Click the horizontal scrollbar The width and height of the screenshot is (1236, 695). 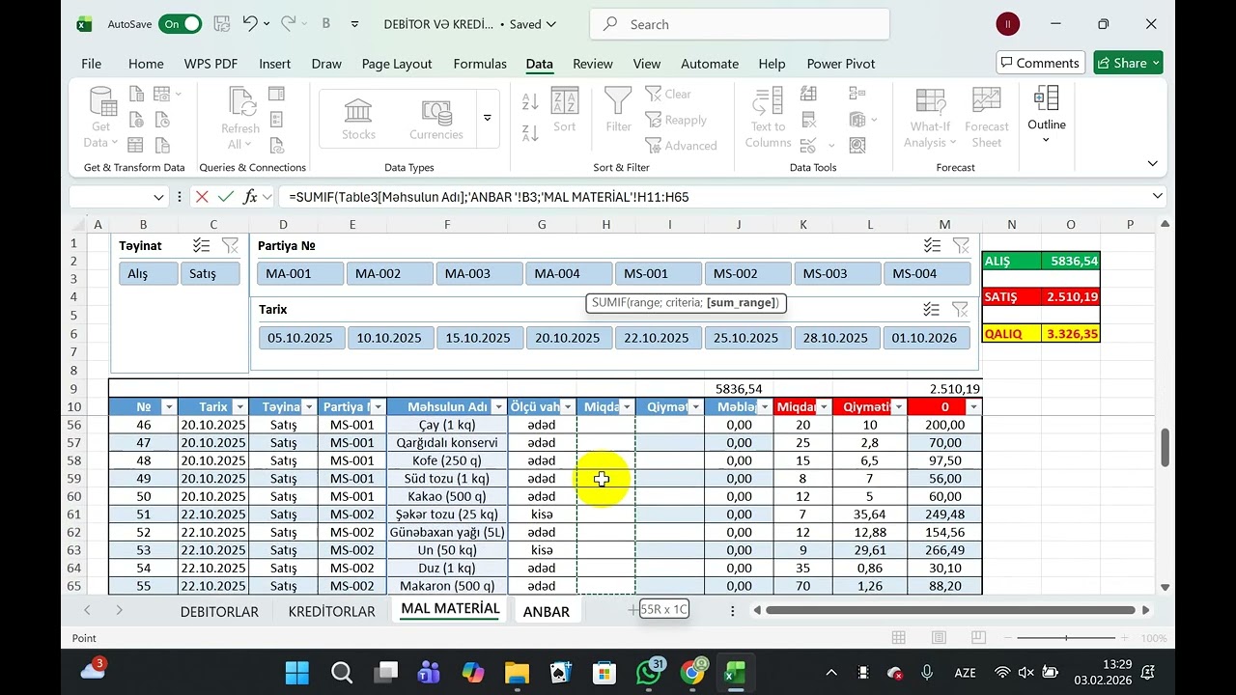point(951,610)
